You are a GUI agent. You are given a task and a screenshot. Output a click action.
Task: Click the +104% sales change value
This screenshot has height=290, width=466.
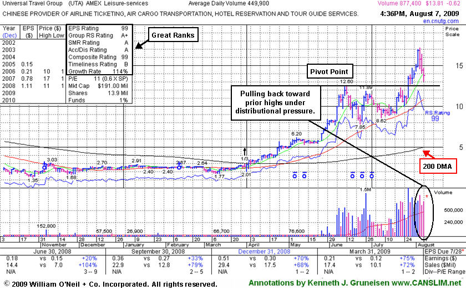click(88, 265)
